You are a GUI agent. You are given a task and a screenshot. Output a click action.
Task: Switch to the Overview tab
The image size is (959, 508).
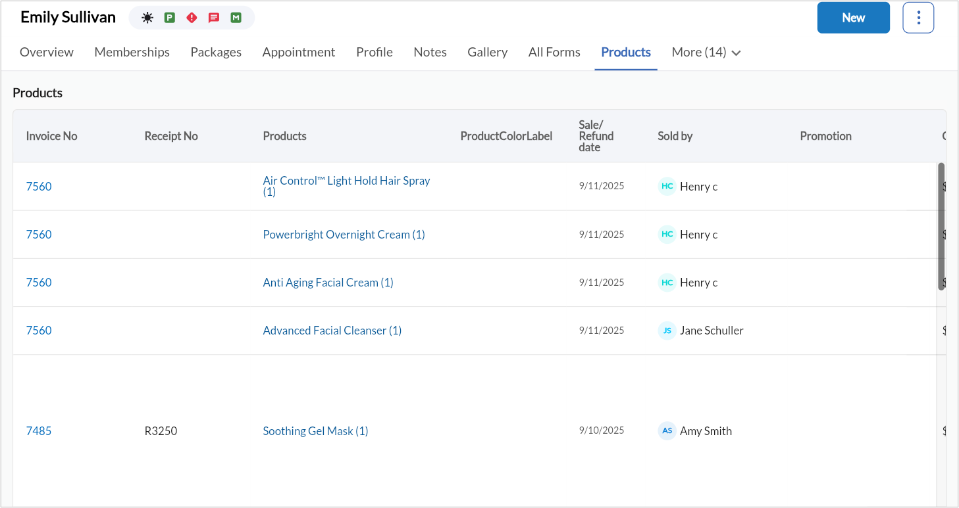(47, 52)
